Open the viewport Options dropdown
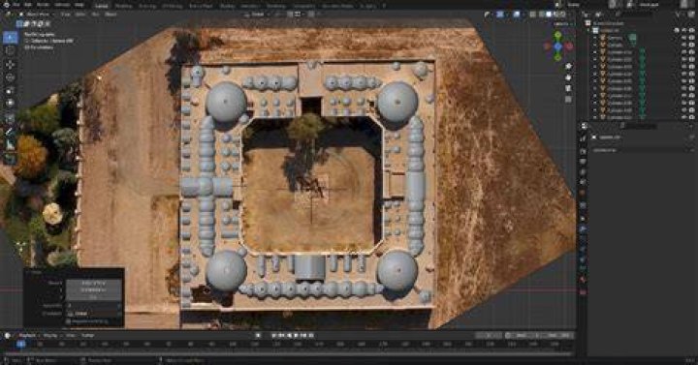Viewport: 698px width, 365px height. pyautogui.click(x=561, y=23)
